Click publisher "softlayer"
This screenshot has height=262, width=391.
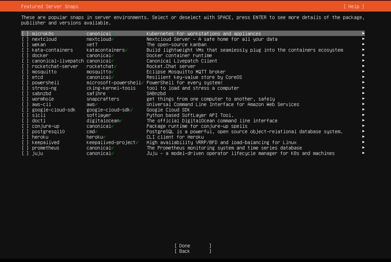pyautogui.click(x=99, y=115)
